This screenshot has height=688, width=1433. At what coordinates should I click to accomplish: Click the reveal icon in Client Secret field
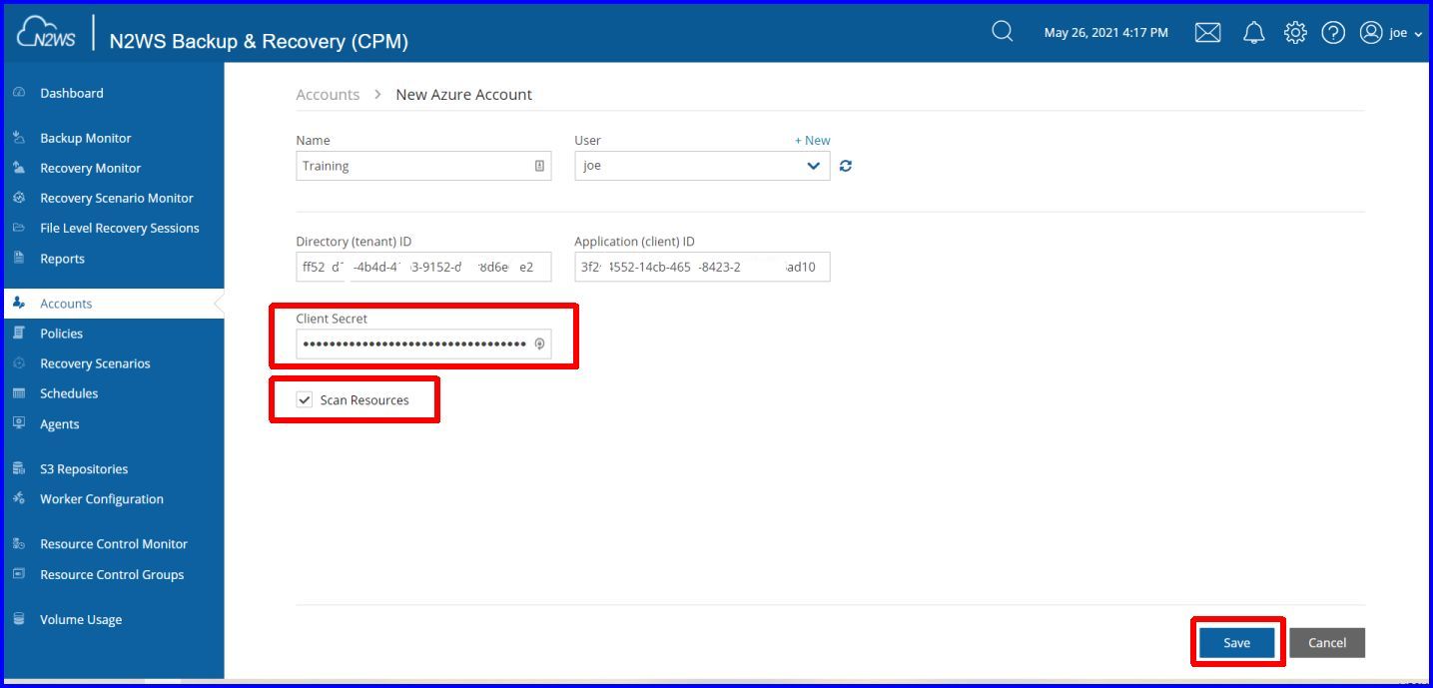point(539,344)
